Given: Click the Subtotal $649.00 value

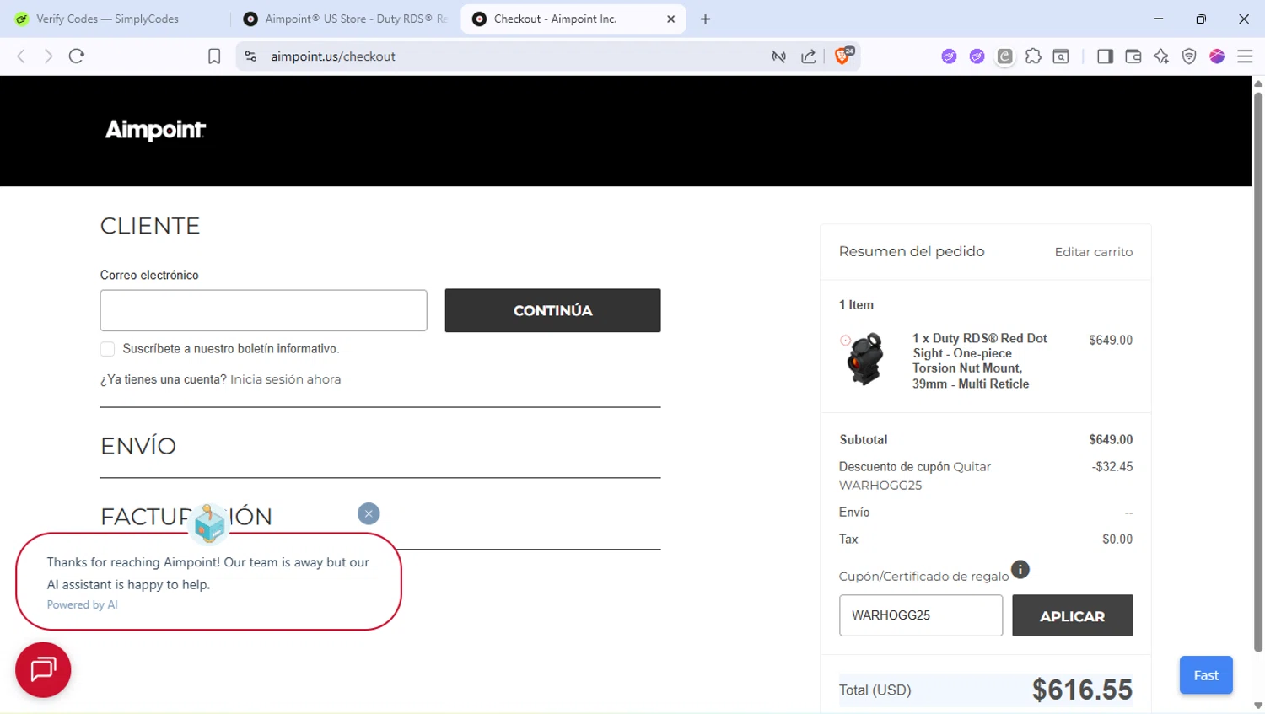Looking at the screenshot, I should [1111, 440].
